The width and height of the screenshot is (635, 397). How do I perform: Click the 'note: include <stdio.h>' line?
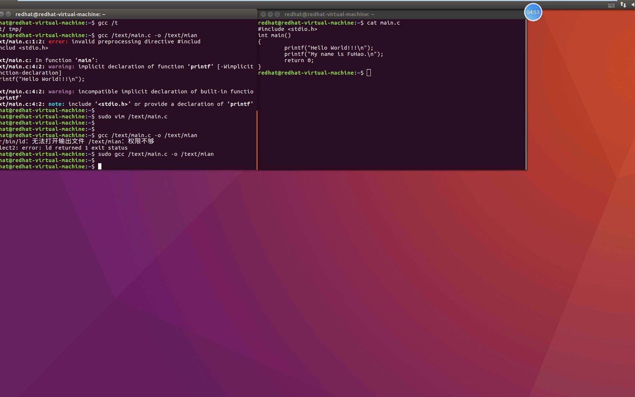[127, 104]
